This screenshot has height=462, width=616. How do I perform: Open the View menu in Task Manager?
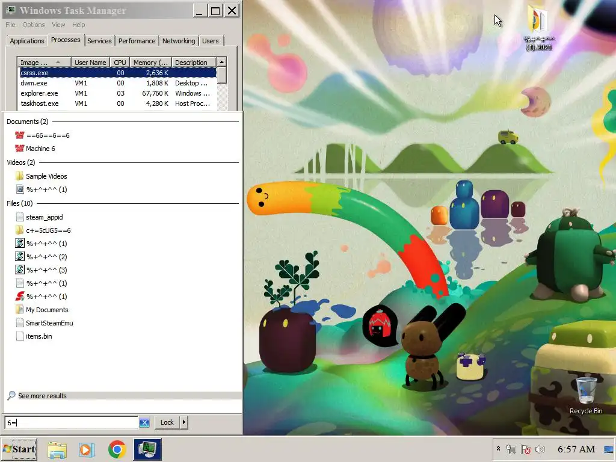[58, 25]
